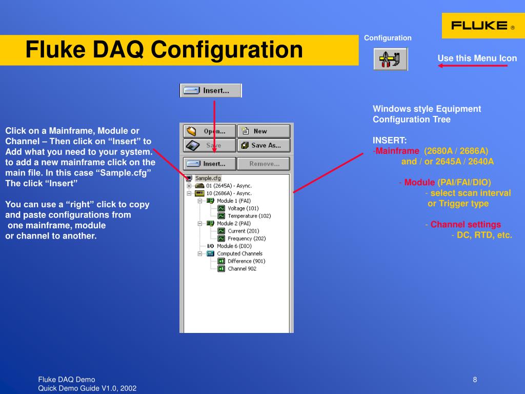Expand the 01 (2645A) mainframe node
525x394 pixels.
click(189, 186)
